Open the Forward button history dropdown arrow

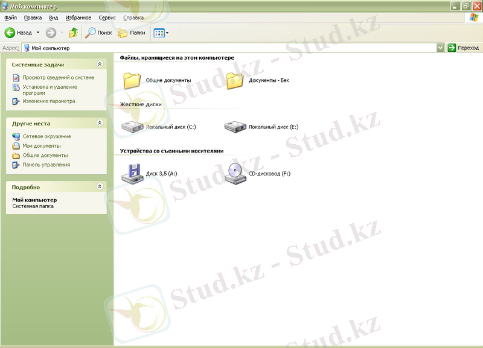[x=62, y=33]
